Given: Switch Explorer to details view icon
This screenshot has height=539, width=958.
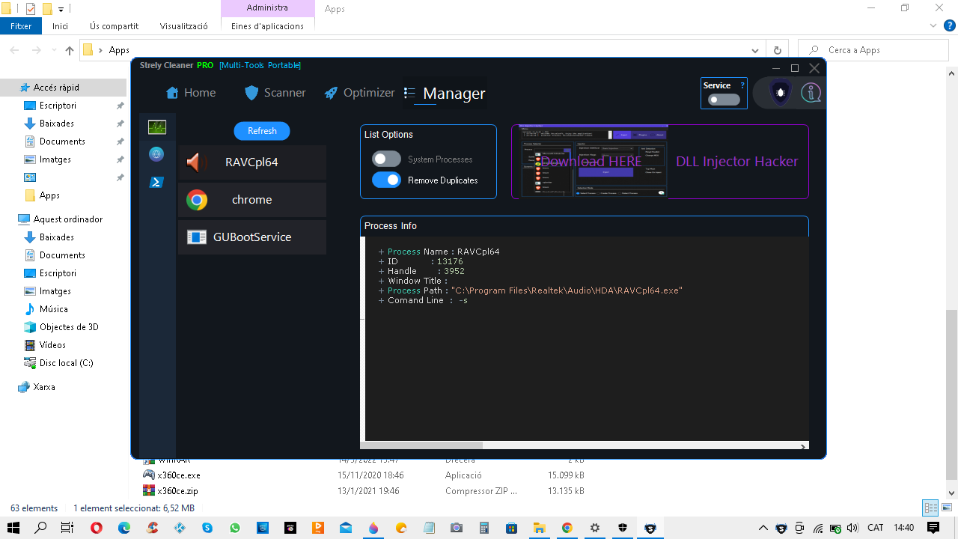Looking at the screenshot, I should (930, 508).
